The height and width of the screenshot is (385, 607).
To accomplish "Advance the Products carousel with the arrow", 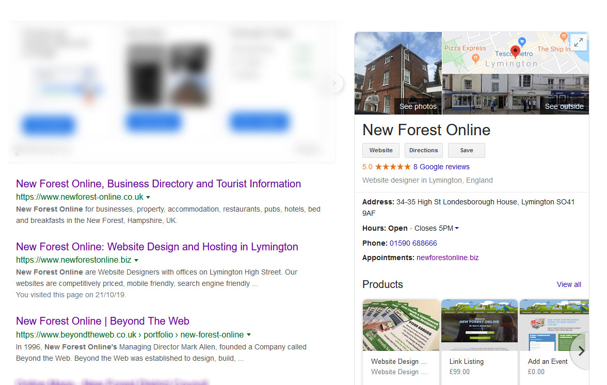I will pos(581,351).
